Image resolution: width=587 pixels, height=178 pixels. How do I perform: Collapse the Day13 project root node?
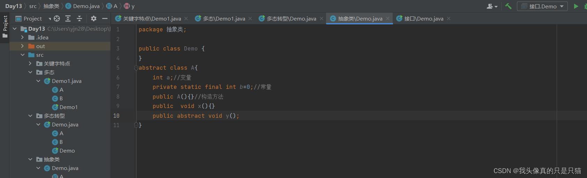(x=15, y=29)
